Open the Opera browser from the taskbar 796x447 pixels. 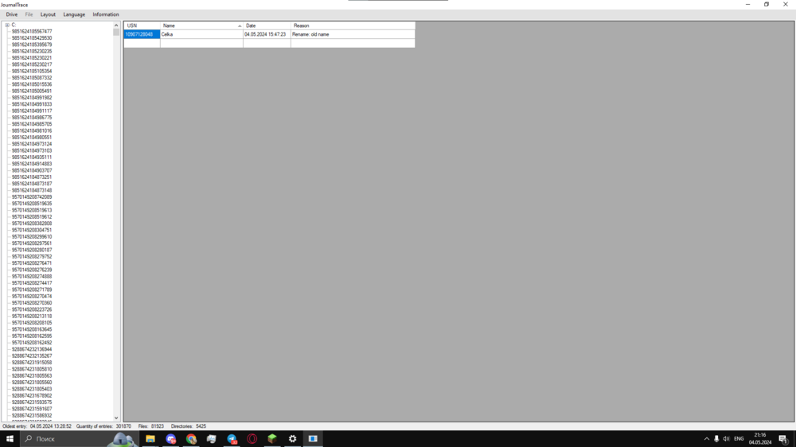point(252,439)
